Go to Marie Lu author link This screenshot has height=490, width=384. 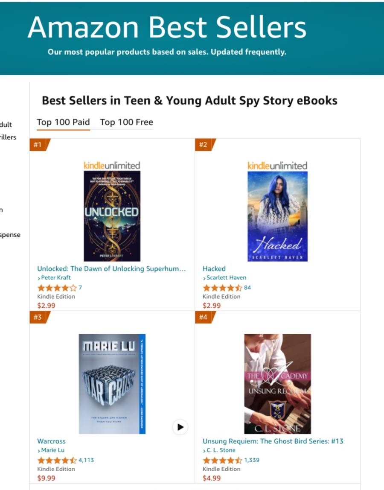click(x=53, y=450)
